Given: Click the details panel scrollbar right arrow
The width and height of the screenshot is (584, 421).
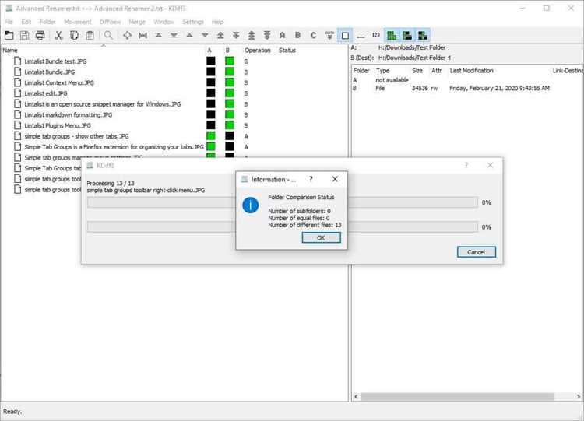Looking at the screenshot, I should pyautogui.click(x=579, y=397).
